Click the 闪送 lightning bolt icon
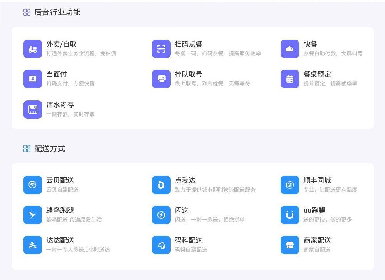The image size is (385, 280). (x=161, y=215)
